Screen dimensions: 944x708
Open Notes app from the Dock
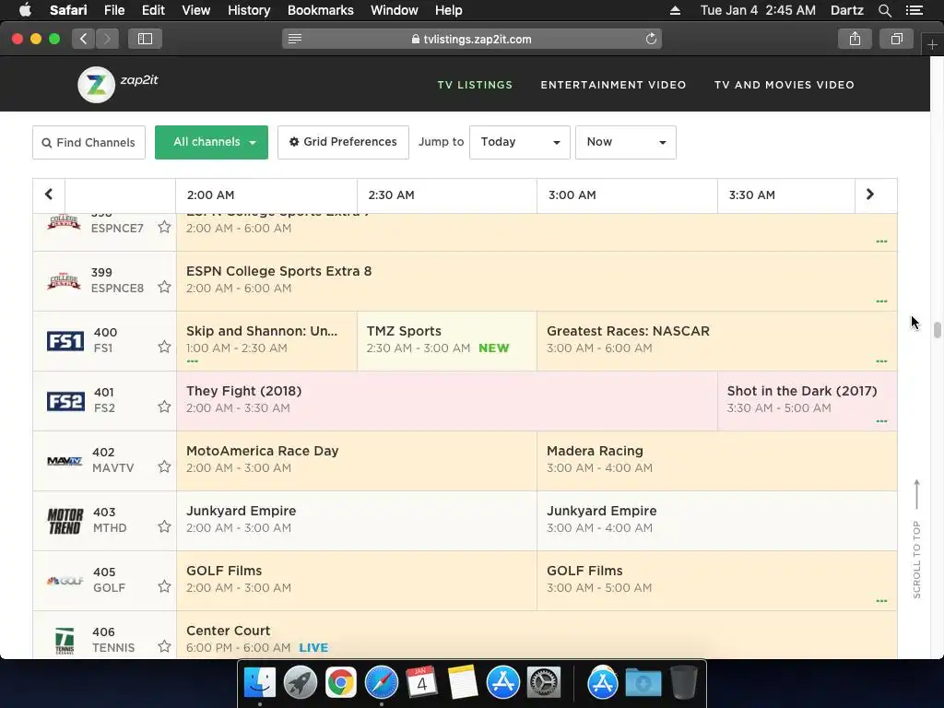pos(463,683)
